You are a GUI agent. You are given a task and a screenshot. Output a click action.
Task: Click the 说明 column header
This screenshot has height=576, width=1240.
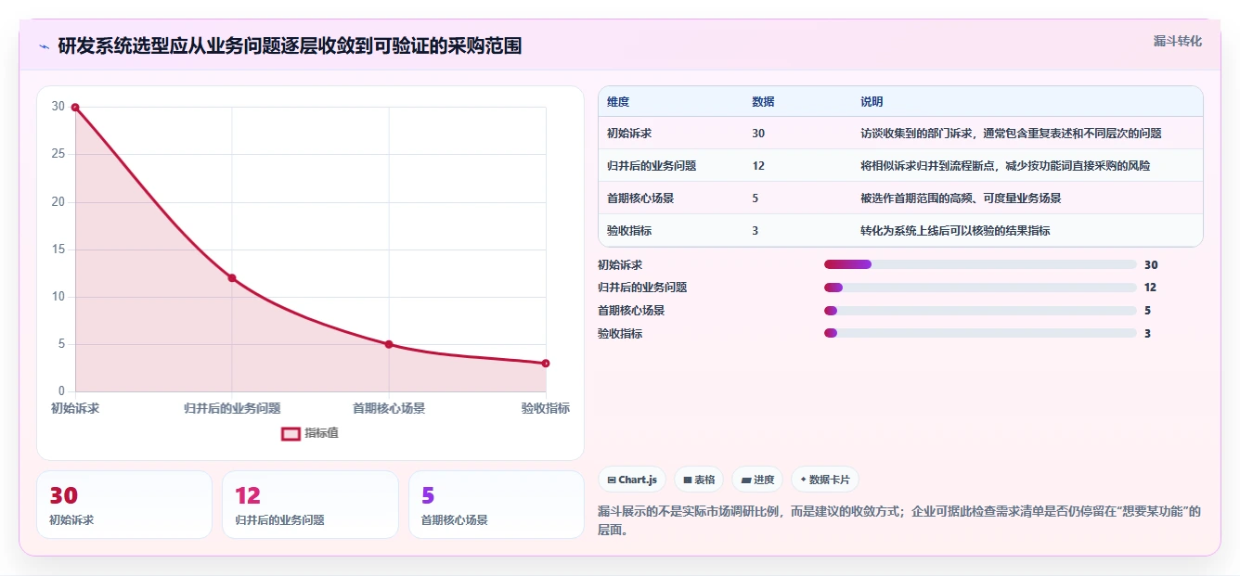pos(872,102)
